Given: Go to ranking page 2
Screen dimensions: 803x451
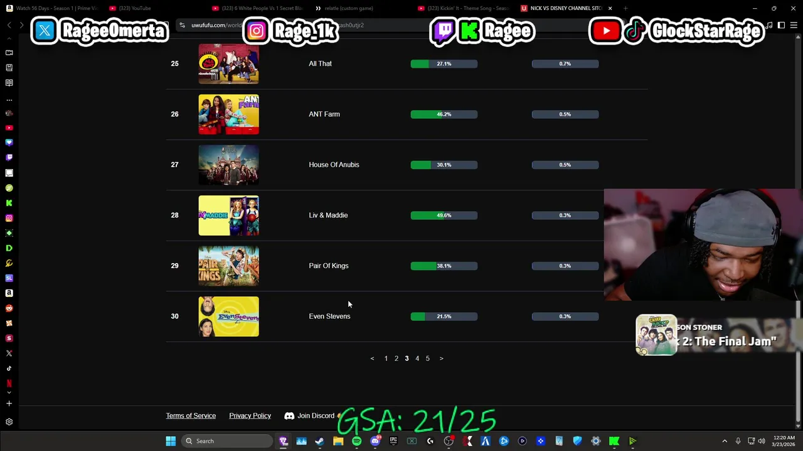Looking at the screenshot, I should pyautogui.click(x=396, y=358).
